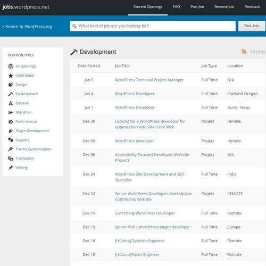Select All Openings position type
This screenshot has height=266, width=266.
click(x=26, y=66)
